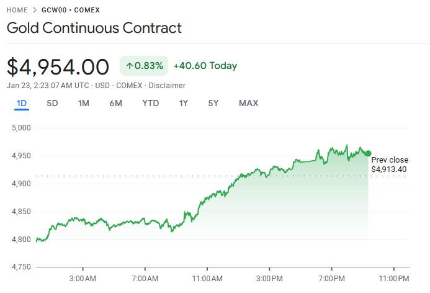Click the green endpoint dot on chart line
This screenshot has height=293, width=430.
pos(368,153)
